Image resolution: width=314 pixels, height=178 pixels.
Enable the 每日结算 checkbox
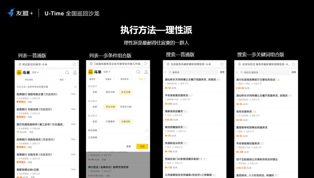click(147, 130)
